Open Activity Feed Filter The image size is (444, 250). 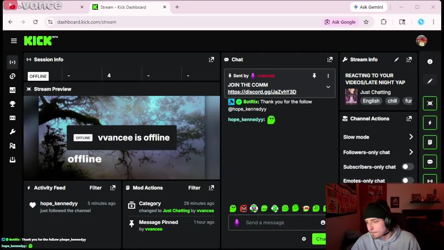[95, 188]
